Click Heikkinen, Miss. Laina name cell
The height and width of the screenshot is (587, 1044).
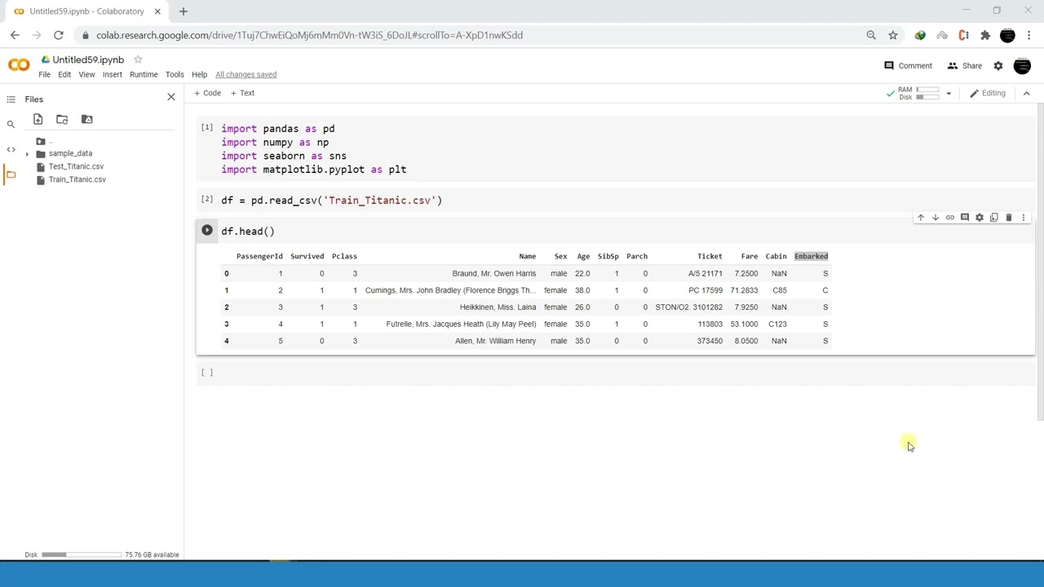(498, 307)
